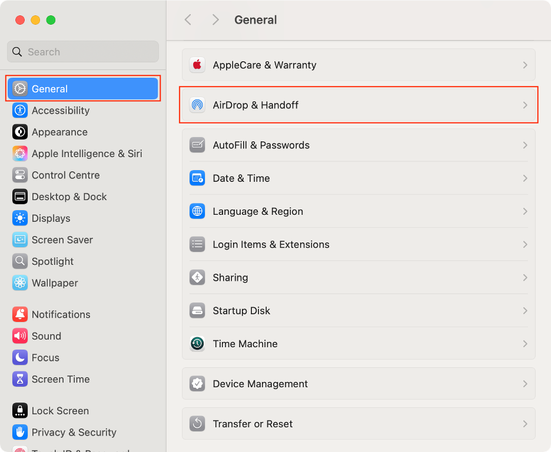The image size is (551, 452).
Task: Open Sharing via its chevron
Action: click(525, 277)
